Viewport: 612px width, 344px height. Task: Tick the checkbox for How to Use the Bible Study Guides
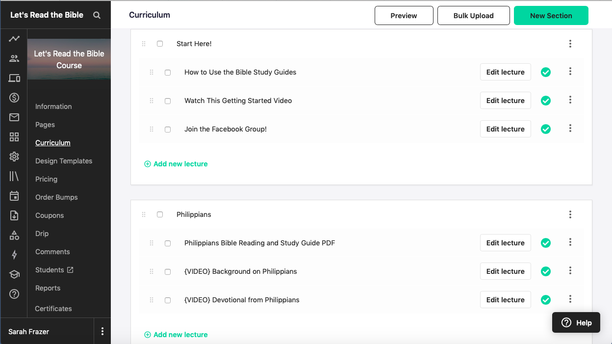pyautogui.click(x=168, y=73)
